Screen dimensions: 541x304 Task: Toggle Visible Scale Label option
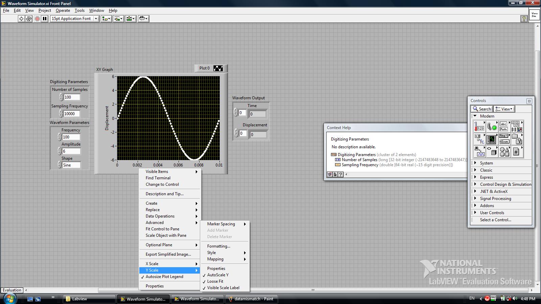(223, 288)
